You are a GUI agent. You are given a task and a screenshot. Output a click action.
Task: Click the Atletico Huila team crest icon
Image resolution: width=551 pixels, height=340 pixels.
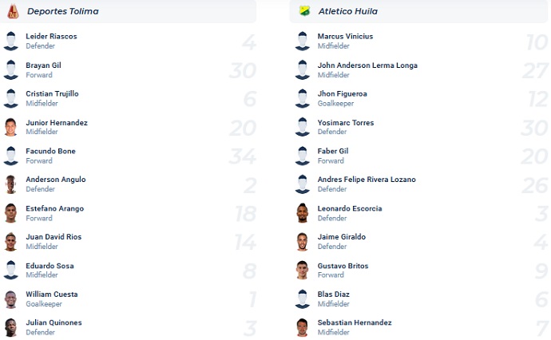pyautogui.click(x=303, y=11)
